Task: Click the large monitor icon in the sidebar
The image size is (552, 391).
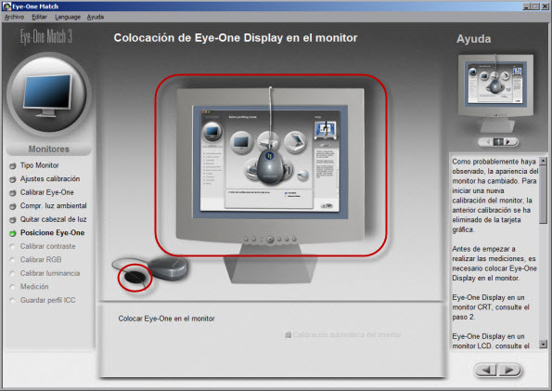Action: pos(49,95)
